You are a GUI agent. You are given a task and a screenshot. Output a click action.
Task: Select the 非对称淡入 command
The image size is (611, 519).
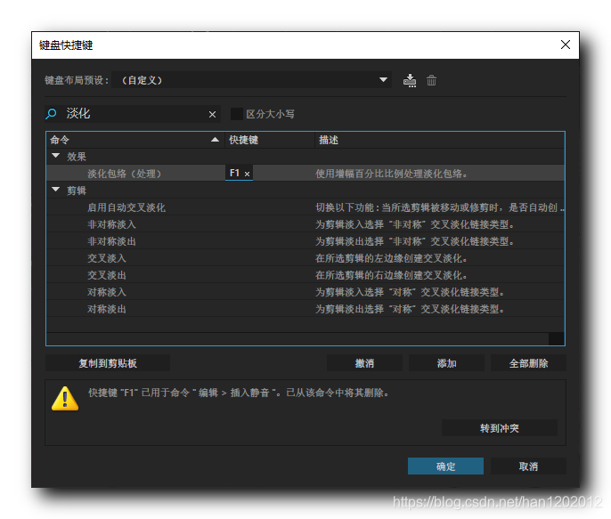(x=111, y=224)
